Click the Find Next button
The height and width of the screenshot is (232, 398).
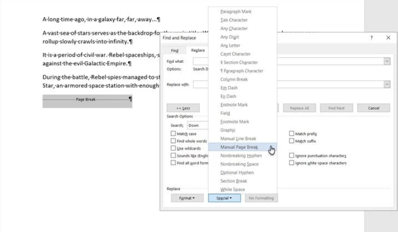pos(336,108)
